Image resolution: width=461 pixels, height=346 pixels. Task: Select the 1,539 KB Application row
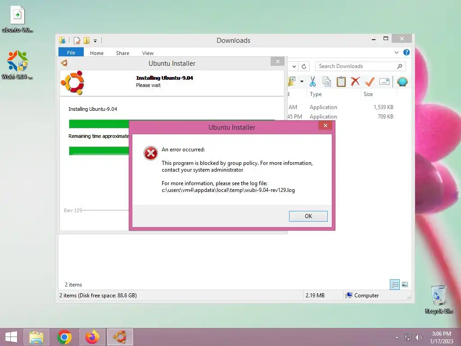pos(341,107)
